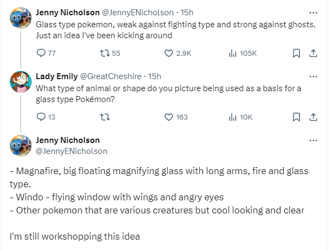Open more options on Lady Emily's tweet
329x250 pixels.
313,76
